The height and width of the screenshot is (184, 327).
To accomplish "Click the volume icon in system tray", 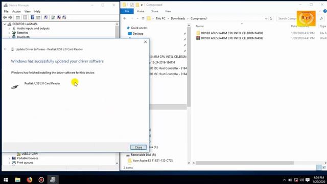I will pos(301,179).
